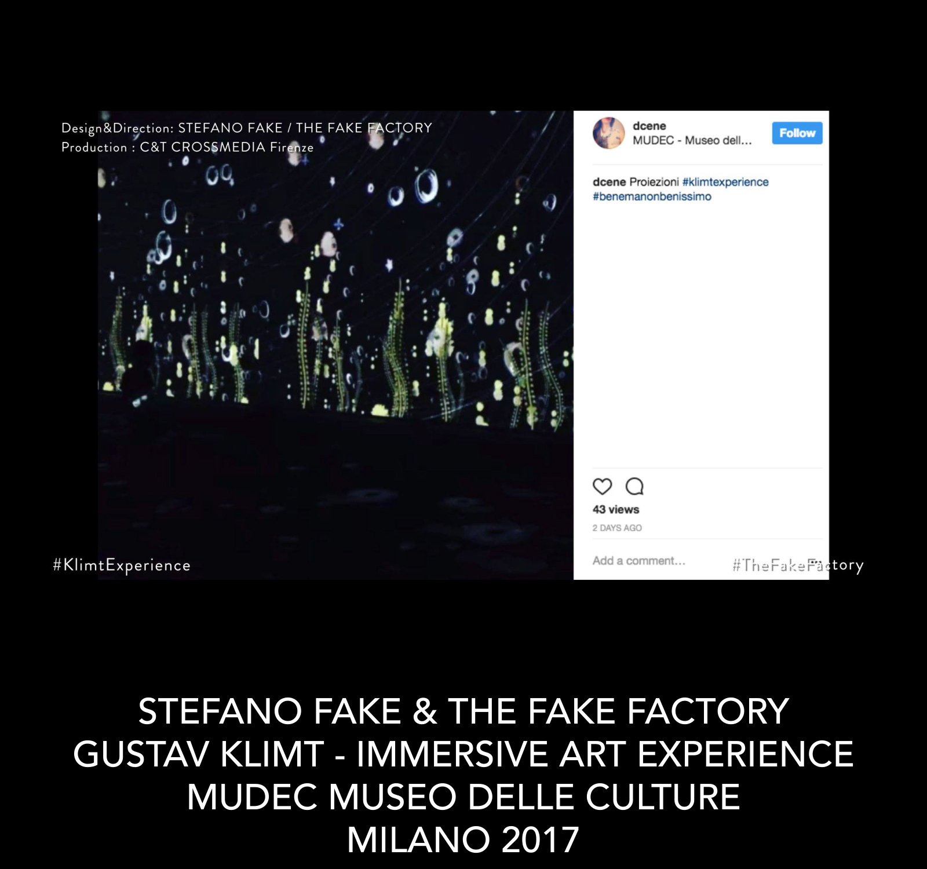This screenshot has width=927, height=869.
Task: Click the Production C&T CROSSMEDIA credit
Action: (x=187, y=147)
